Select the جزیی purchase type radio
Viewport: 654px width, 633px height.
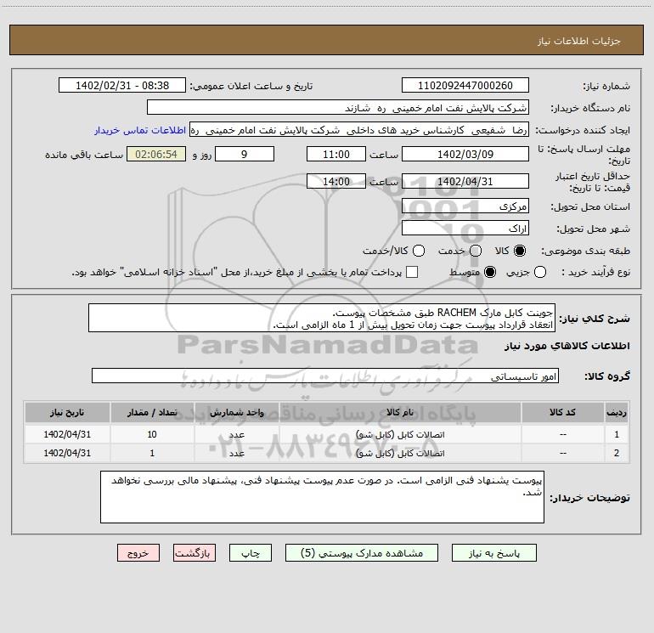click(540, 272)
